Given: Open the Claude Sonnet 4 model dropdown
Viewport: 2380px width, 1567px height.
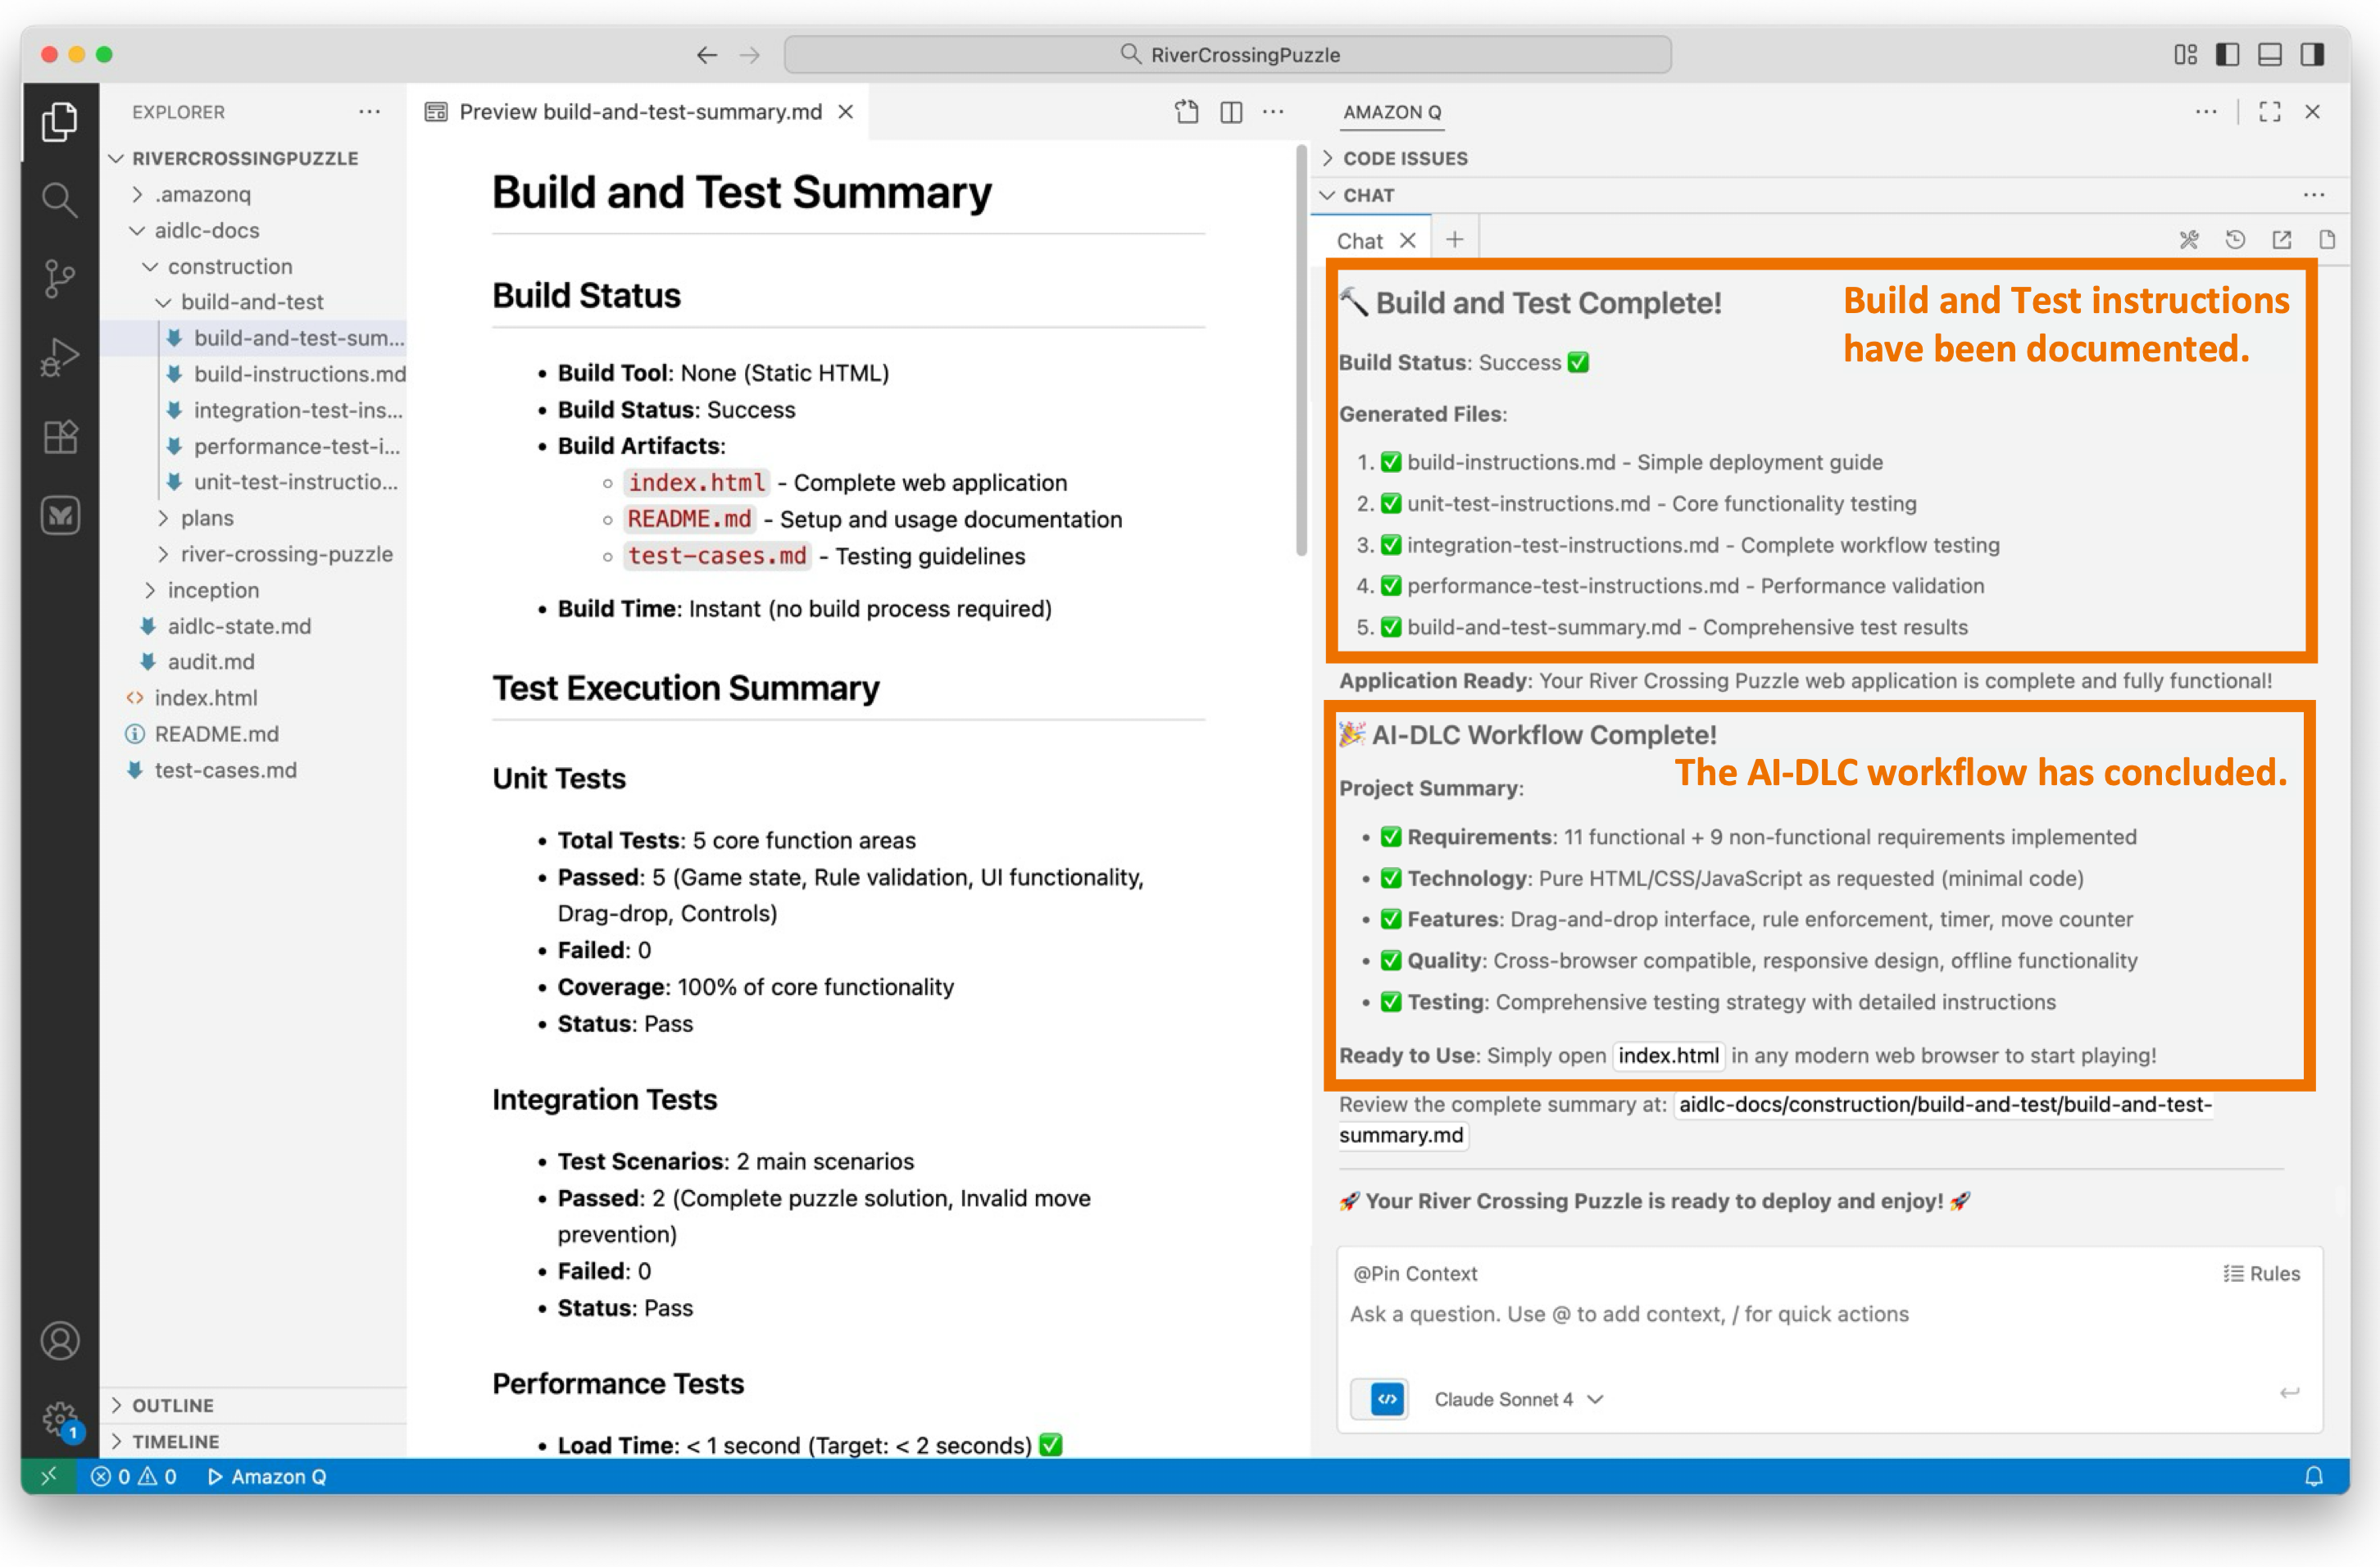Looking at the screenshot, I should pos(1515,1400).
